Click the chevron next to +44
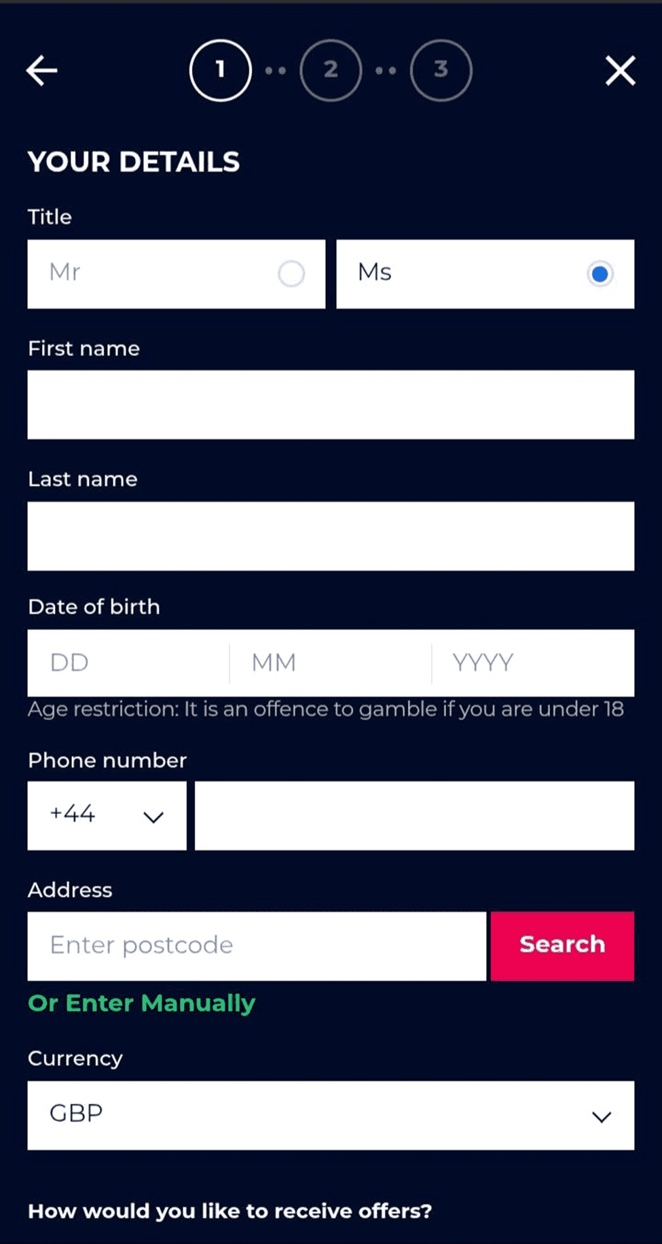This screenshot has height=1244, width=662. pyautogui.click(x=153, y=817)
